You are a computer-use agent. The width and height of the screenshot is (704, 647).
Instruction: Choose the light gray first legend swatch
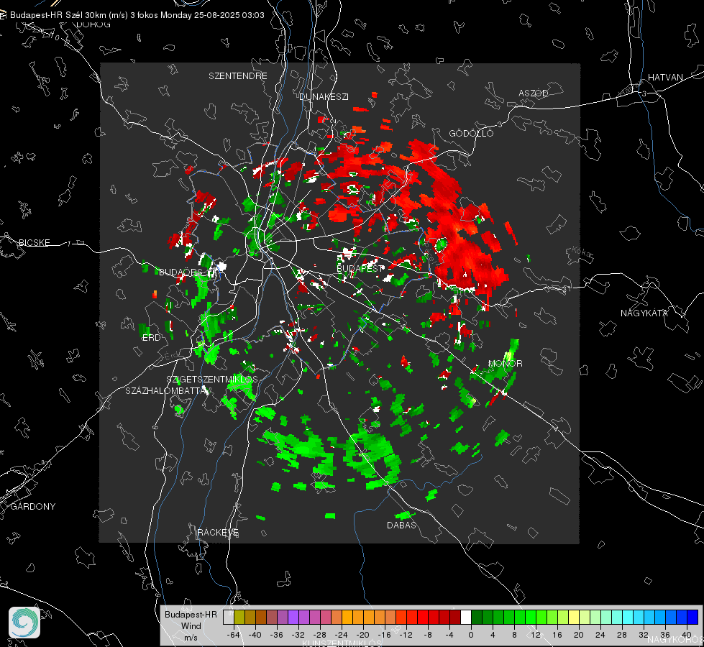click(x=229, y=617)
